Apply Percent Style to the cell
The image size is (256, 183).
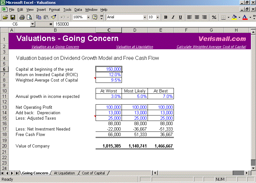(x=214, y=17)
